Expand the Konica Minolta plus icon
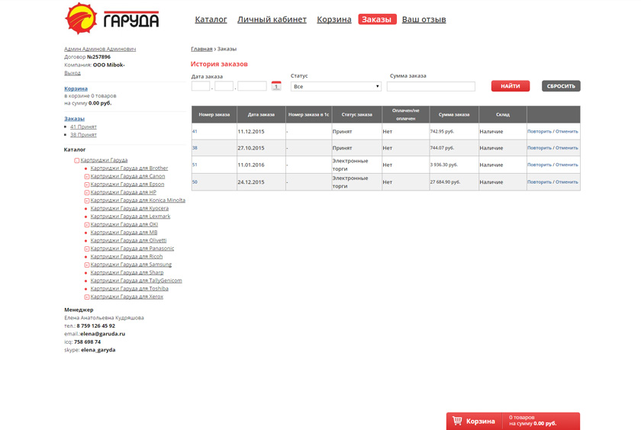This screenshot has height=430, width=641. pyautogui.click(x=87, y=201)
